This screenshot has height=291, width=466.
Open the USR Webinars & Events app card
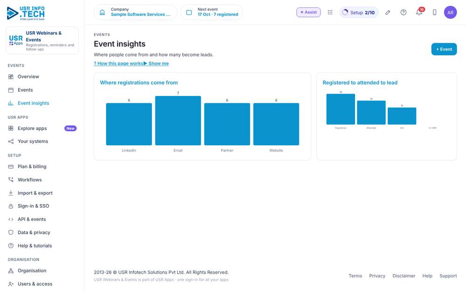42,41
